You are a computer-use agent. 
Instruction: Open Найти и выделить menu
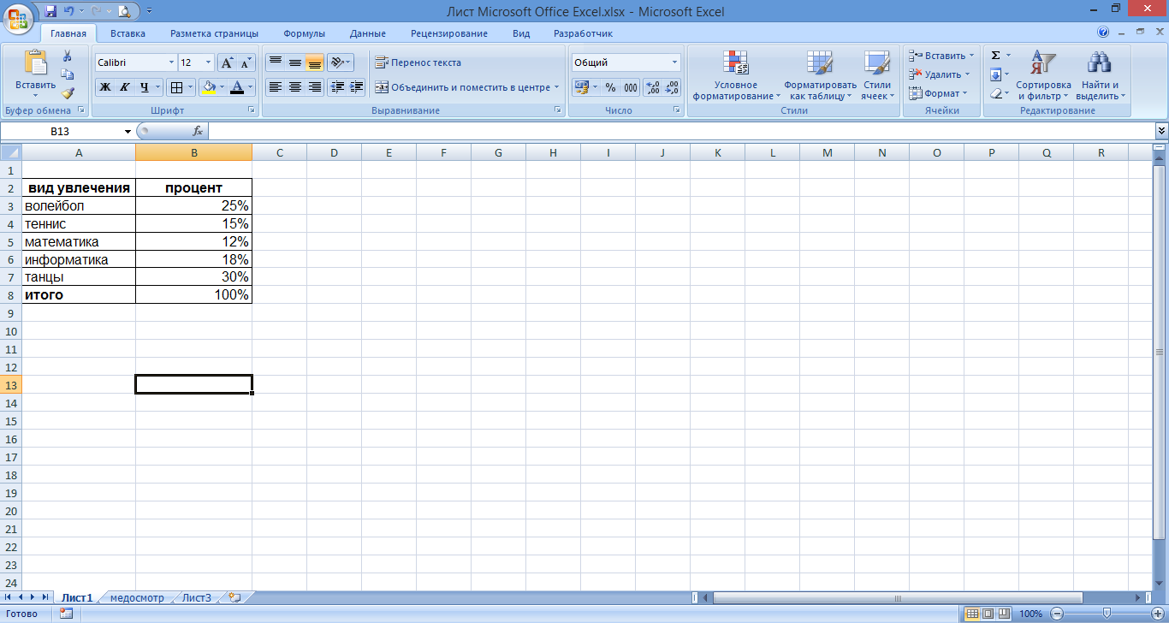1100,75
